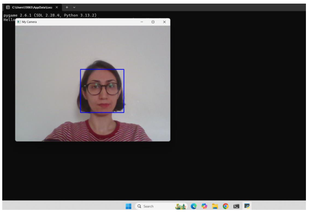This screenshot has width=310, height=213.
Task: Open Google Chrome from the taskbar
Action: [225, 206]
